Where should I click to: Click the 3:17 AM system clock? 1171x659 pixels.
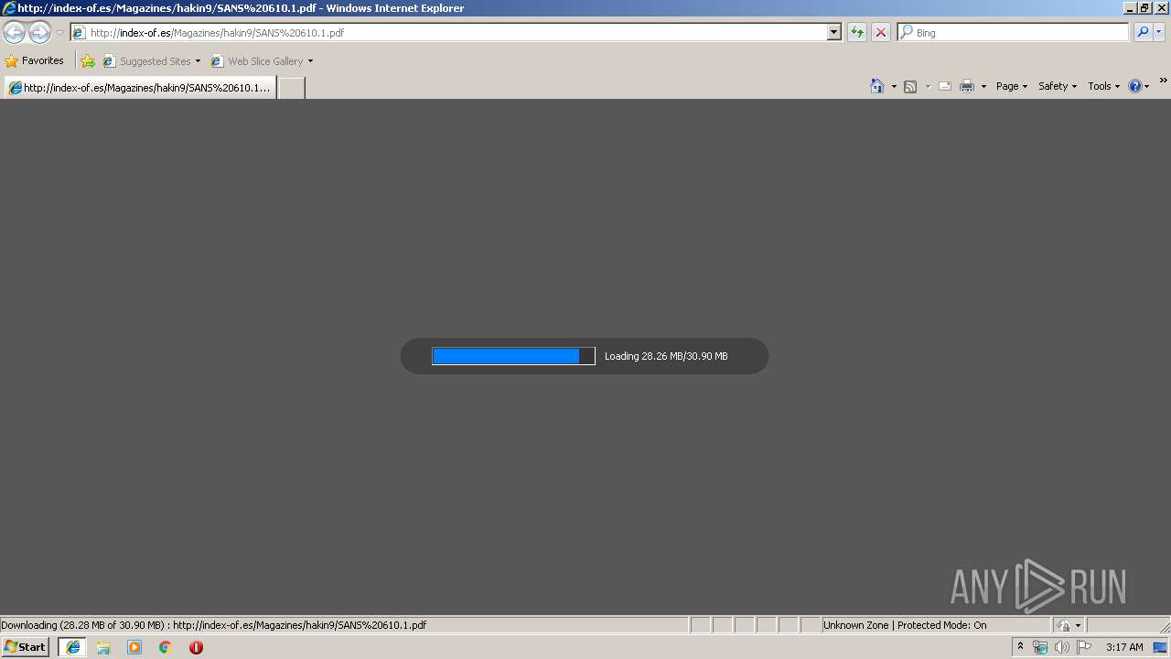coord(1124,647)
